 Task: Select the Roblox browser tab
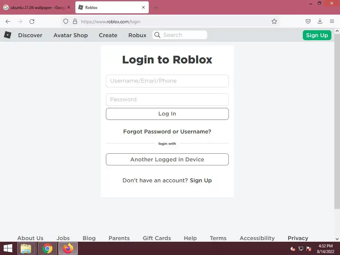point(112,7)
